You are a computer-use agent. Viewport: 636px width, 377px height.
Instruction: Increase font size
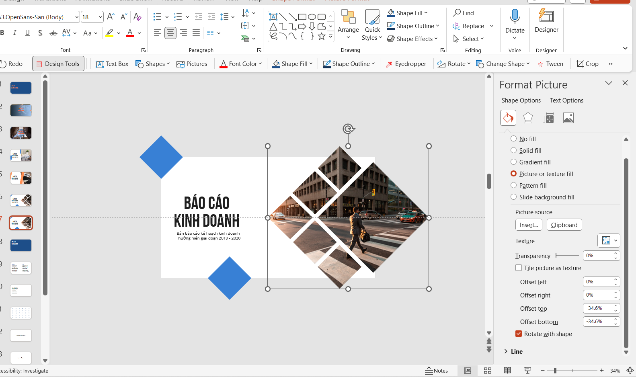click(111, 17)
